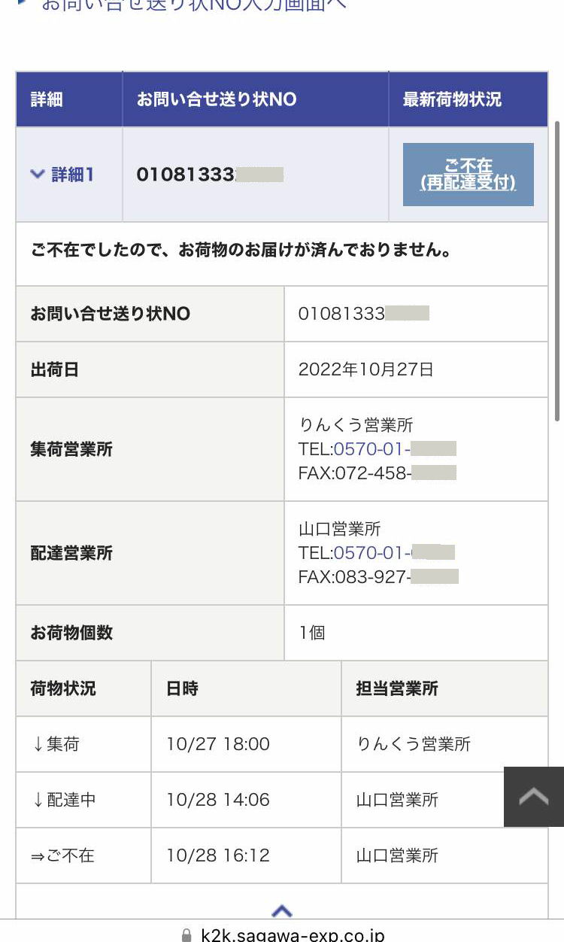The image size is (564, 942).
Task: Click the 詳細 column header
Action: 47,99
